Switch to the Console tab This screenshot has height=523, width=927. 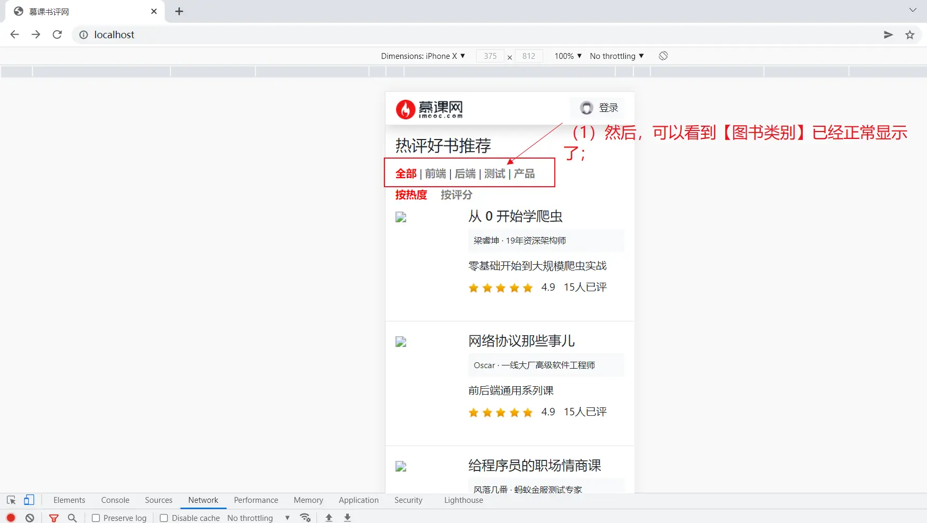(x=115, y=500)
